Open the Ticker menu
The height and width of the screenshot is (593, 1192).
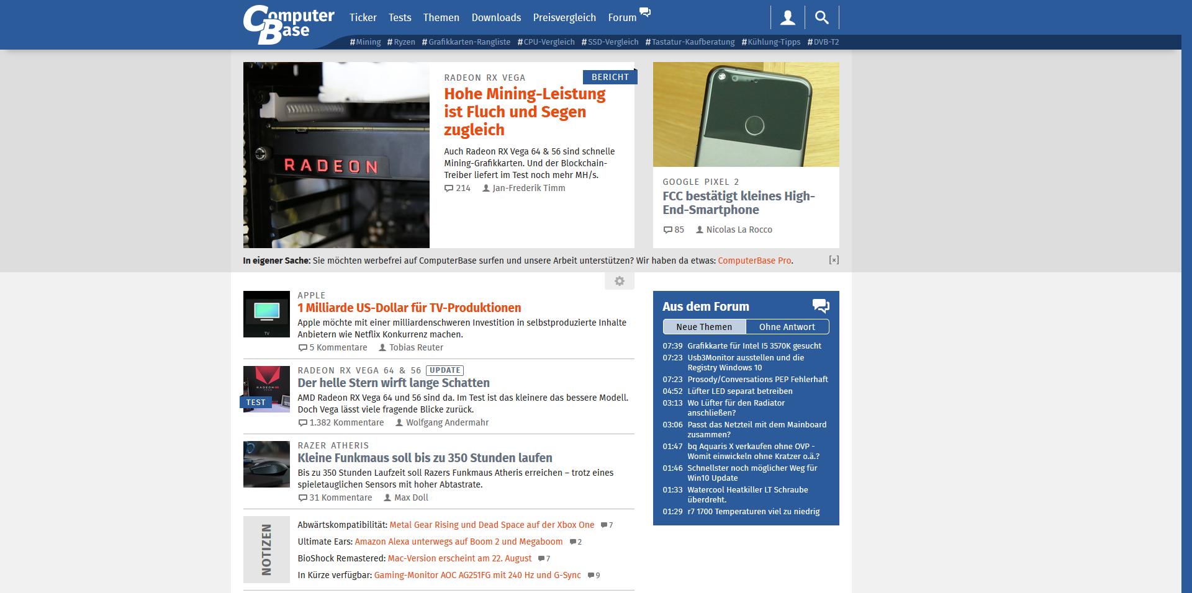[363, 17]
